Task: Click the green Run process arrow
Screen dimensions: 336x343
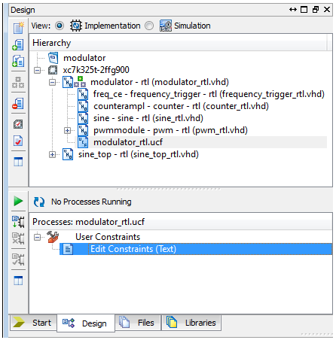Action: pos(18,201)
